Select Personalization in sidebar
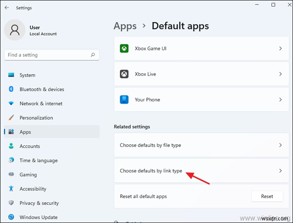The height and width of the screenshot is (223, 293). click(x=52, y=118)
